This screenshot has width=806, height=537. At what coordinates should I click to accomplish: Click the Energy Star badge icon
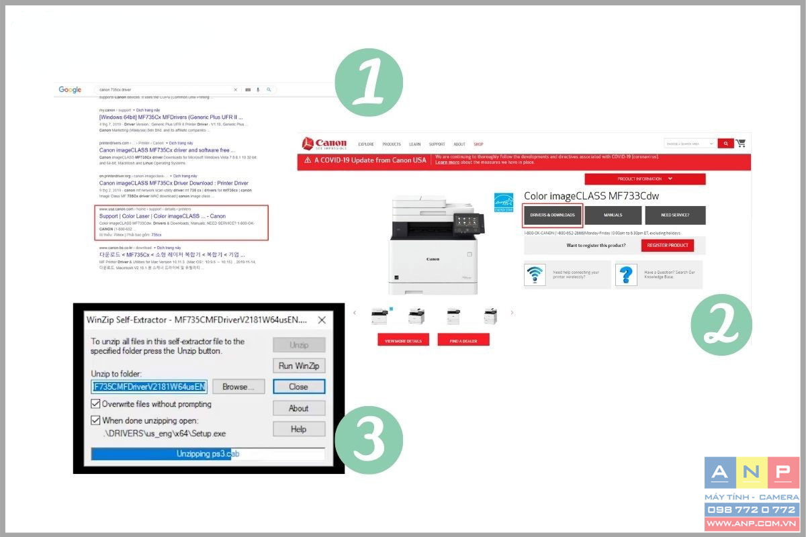click(504, 202)
